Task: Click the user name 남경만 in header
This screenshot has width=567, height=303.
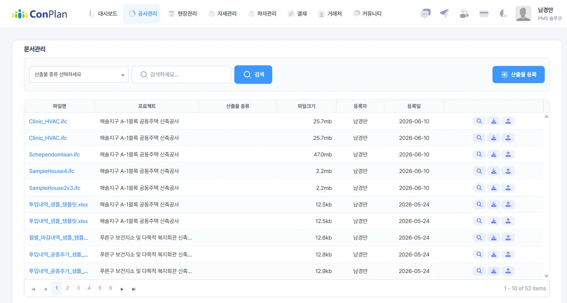Action: [x=545, y=10]
